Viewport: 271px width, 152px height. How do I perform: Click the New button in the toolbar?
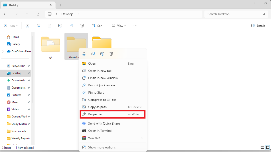click(11, 26)
